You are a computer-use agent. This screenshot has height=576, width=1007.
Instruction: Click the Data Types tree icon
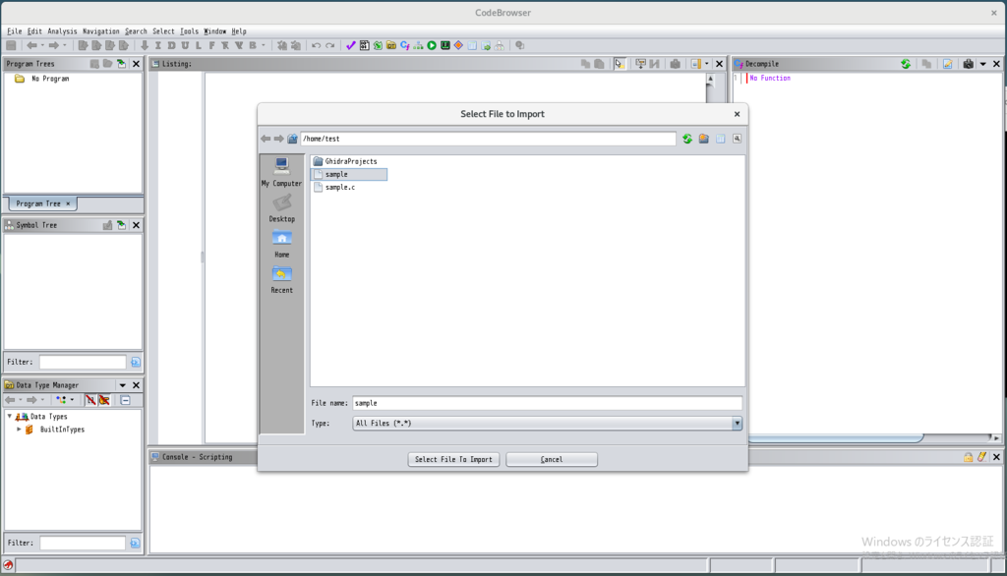click(22, 416)
